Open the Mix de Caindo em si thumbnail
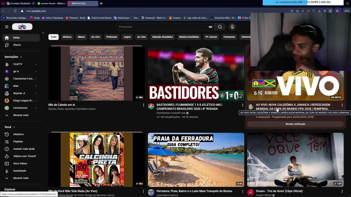Image resolution: width=351 pixels, height=197 pixels. 97,73
